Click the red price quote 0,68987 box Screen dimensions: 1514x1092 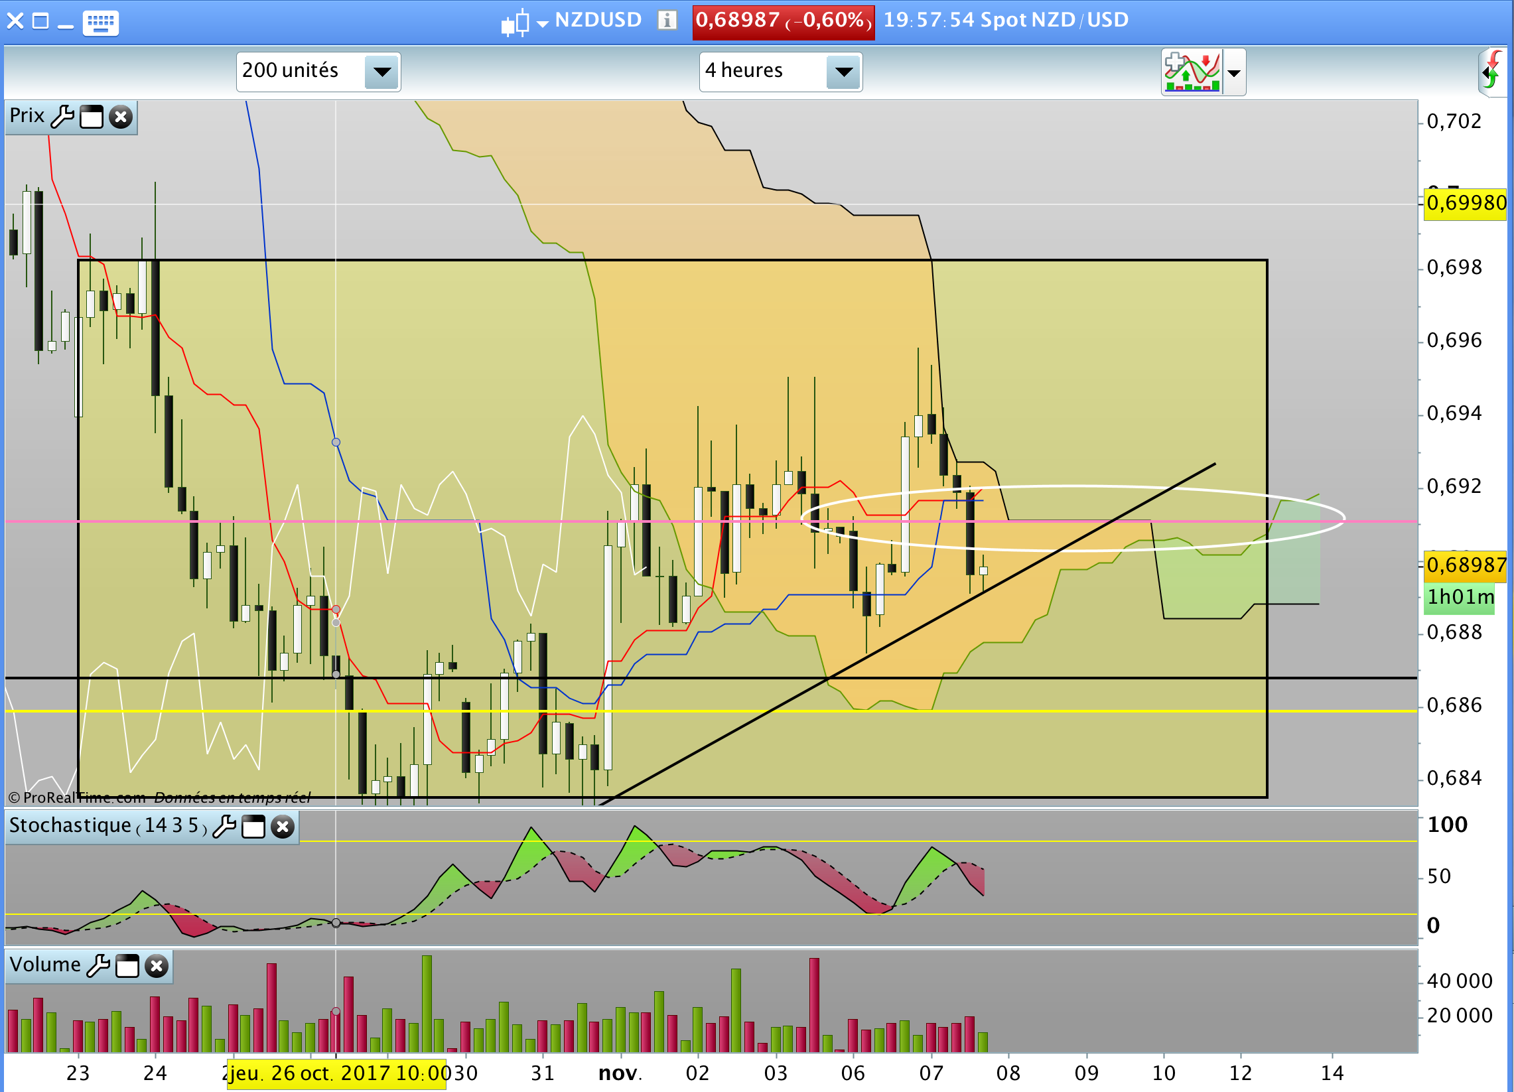782,21
